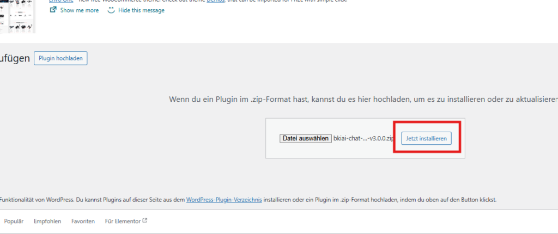Go to the Für Elementor tab
Screen dimensions: 558x234
pyautogui.click(x=123, y=221)
